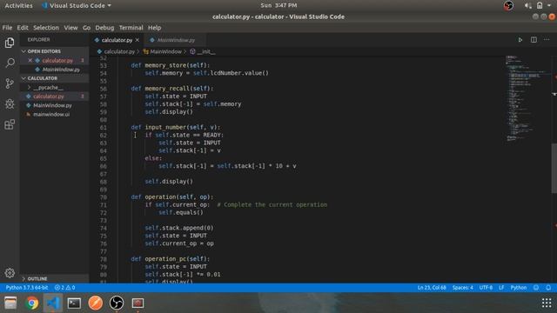The height and width of the screenshot is (313, 557).
Task: Open the File menu
Action: pos(7,28)
